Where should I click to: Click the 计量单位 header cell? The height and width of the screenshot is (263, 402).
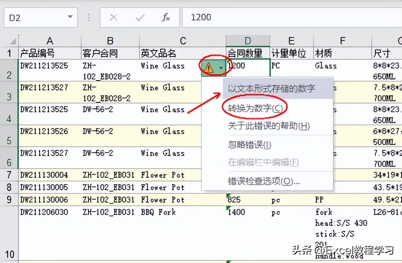coord(292,53)
